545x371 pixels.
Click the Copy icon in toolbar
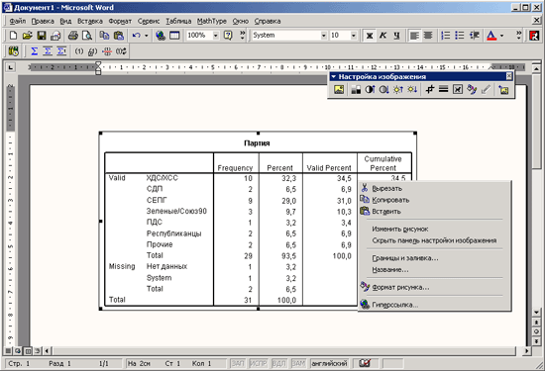(x=104, y=36)
